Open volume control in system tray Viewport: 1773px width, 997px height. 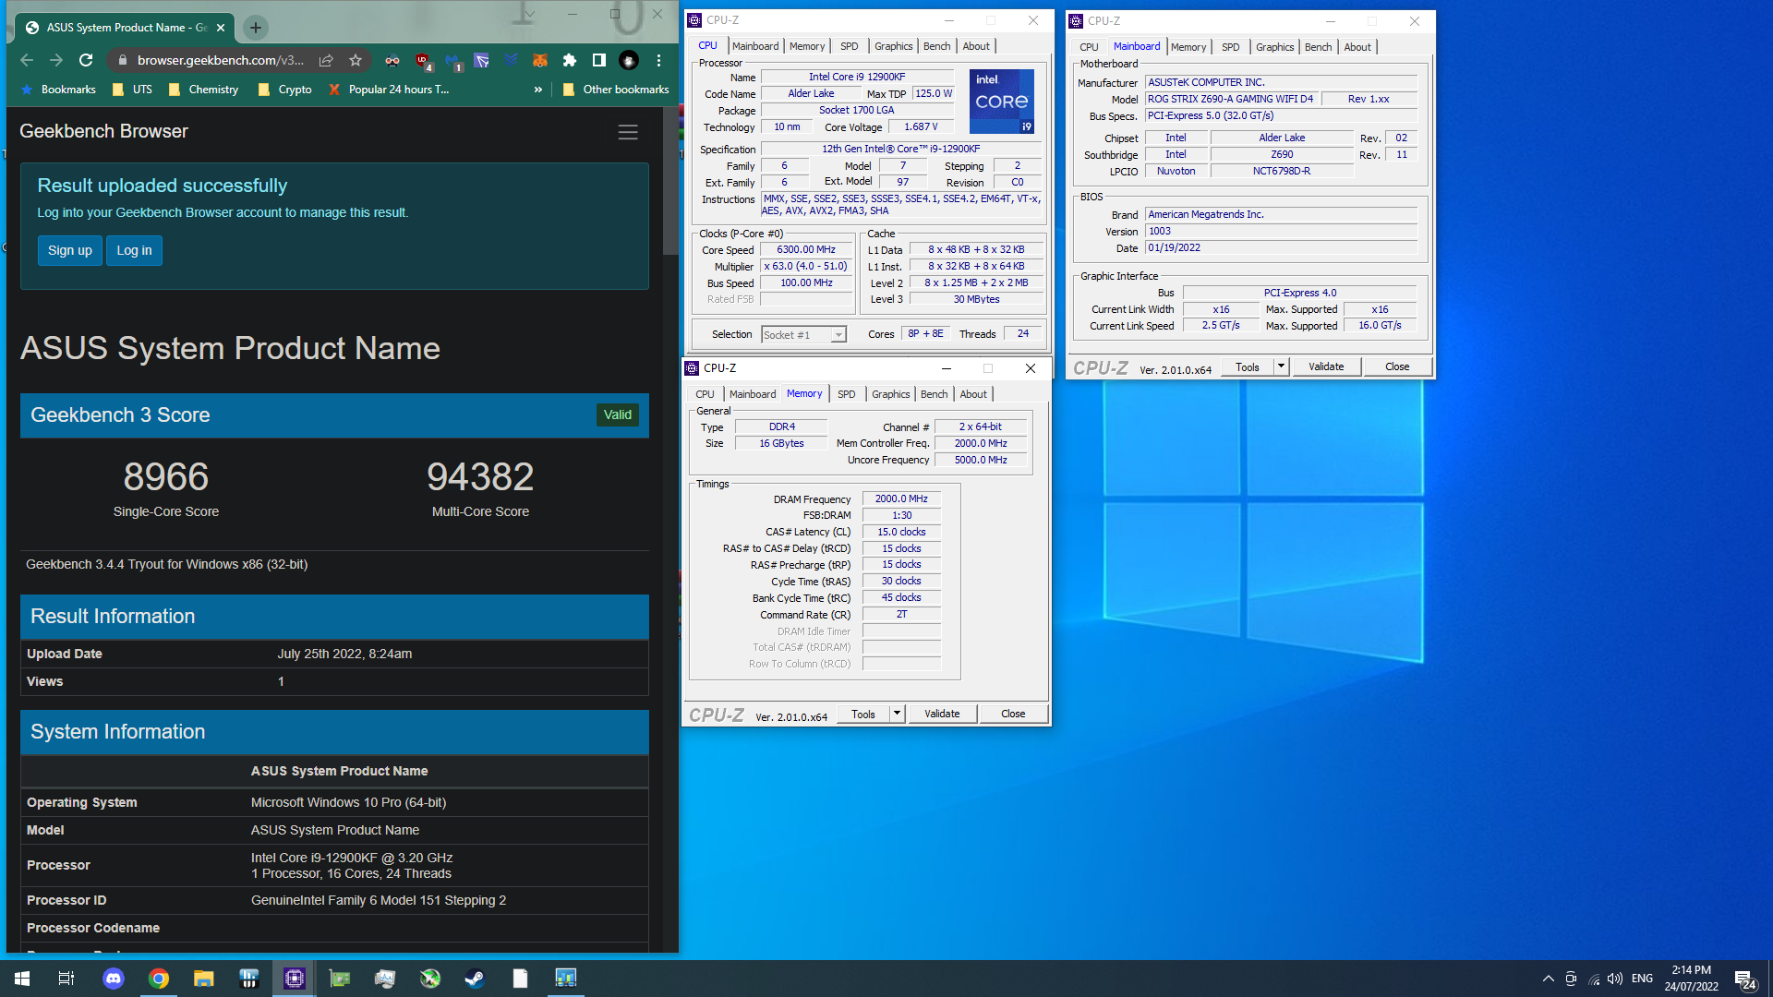pyautogui.click(x=1615, y=979)
